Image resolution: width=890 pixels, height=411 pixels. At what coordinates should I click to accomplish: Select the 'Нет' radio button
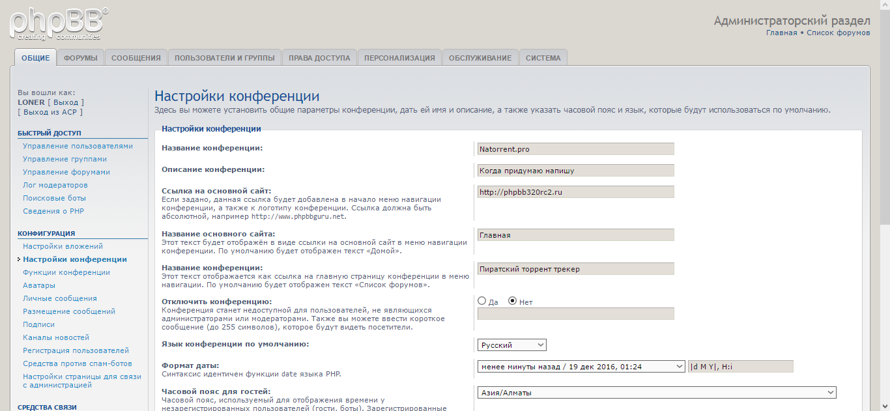pos(512,301)
